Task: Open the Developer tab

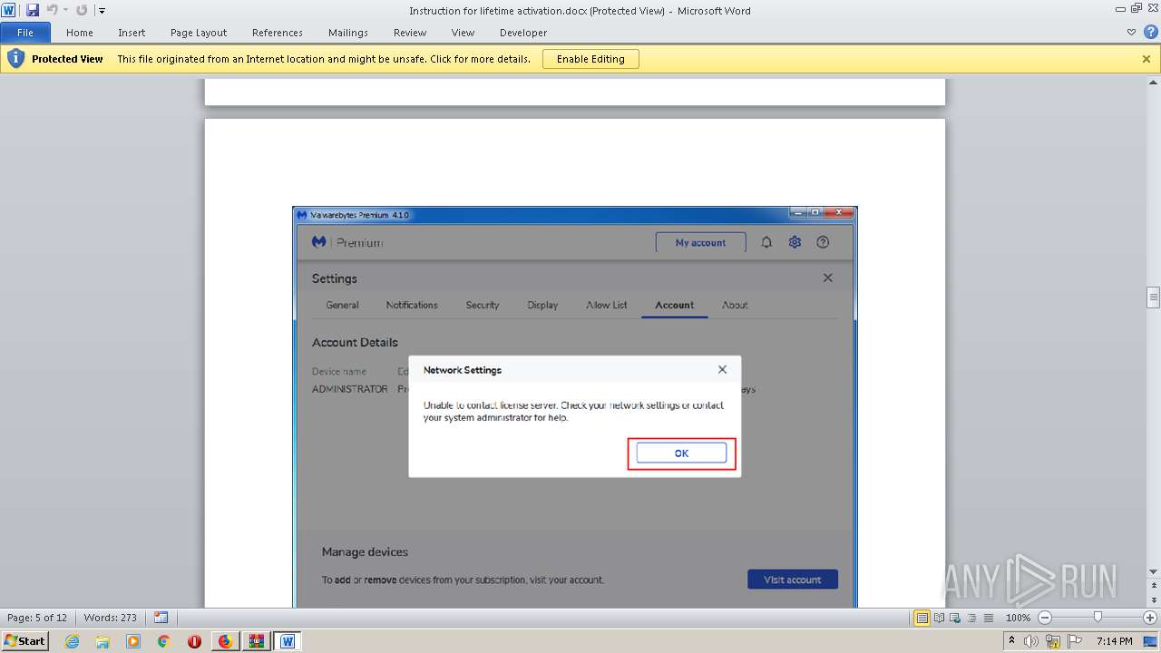Action: [523, 33]
